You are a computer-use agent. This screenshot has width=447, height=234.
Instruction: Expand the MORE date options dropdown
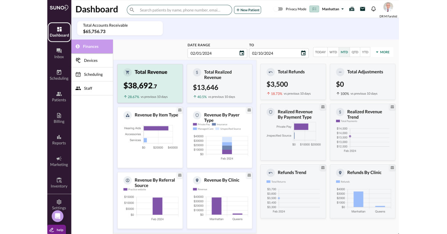pos(382,52)
